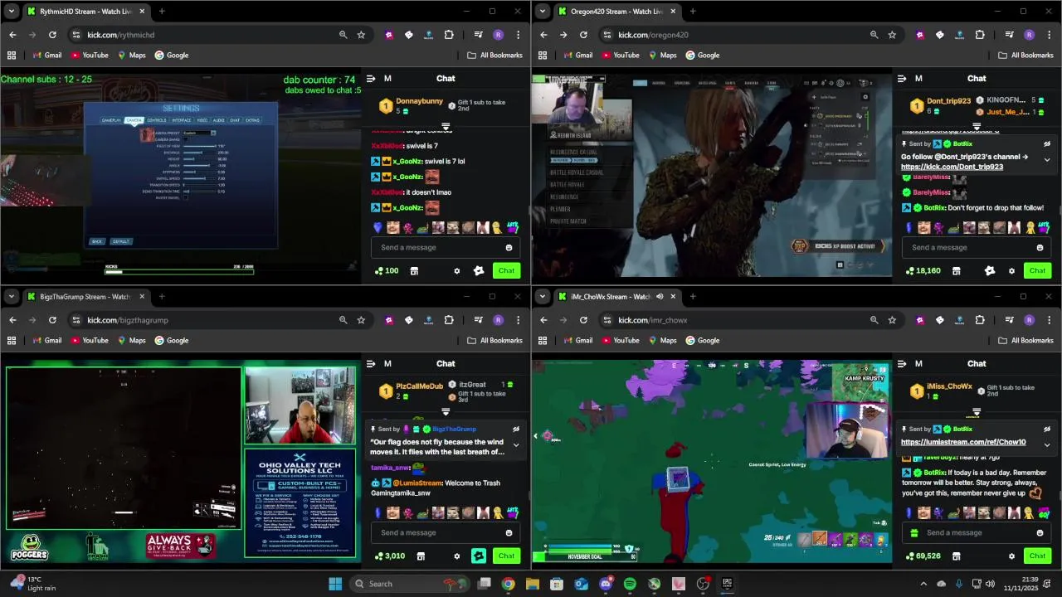Viewport: 1062px width, 597px height.
Task: Open emoji picker in Oregon420 message box
Action: (1040, 247)
